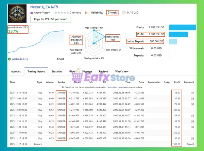Click the Weltrade-Live verified shield icon
The image size is (204, 151).
pyautogui.click(x=9, y=59)
